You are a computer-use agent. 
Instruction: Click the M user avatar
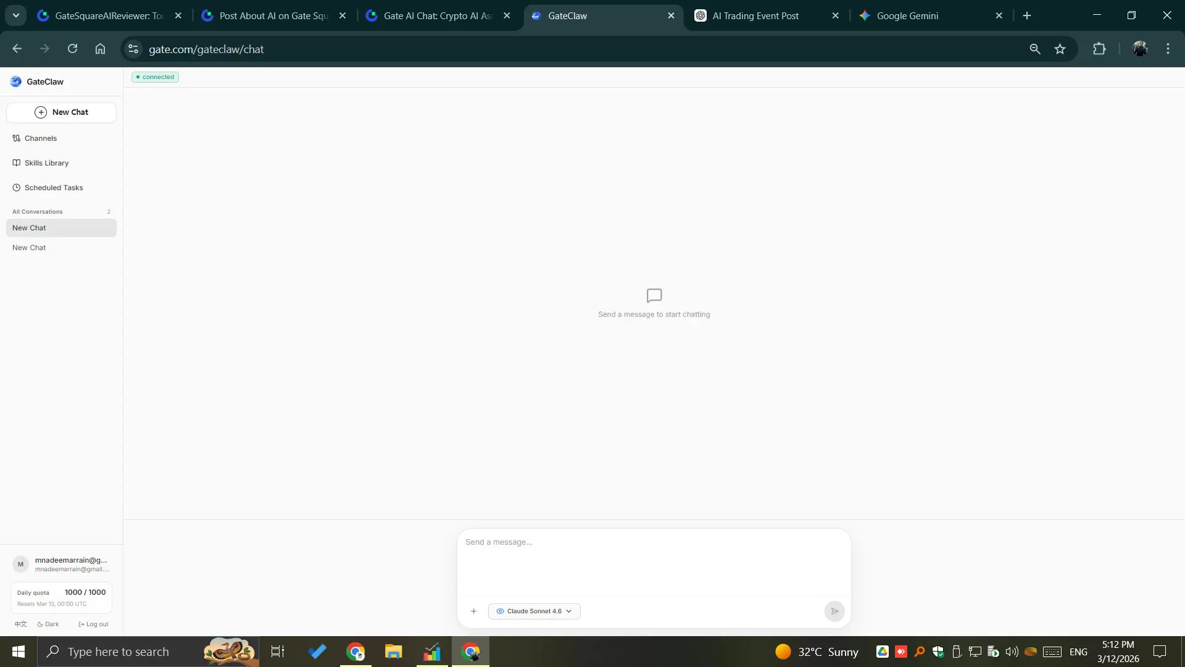(20, 564)
